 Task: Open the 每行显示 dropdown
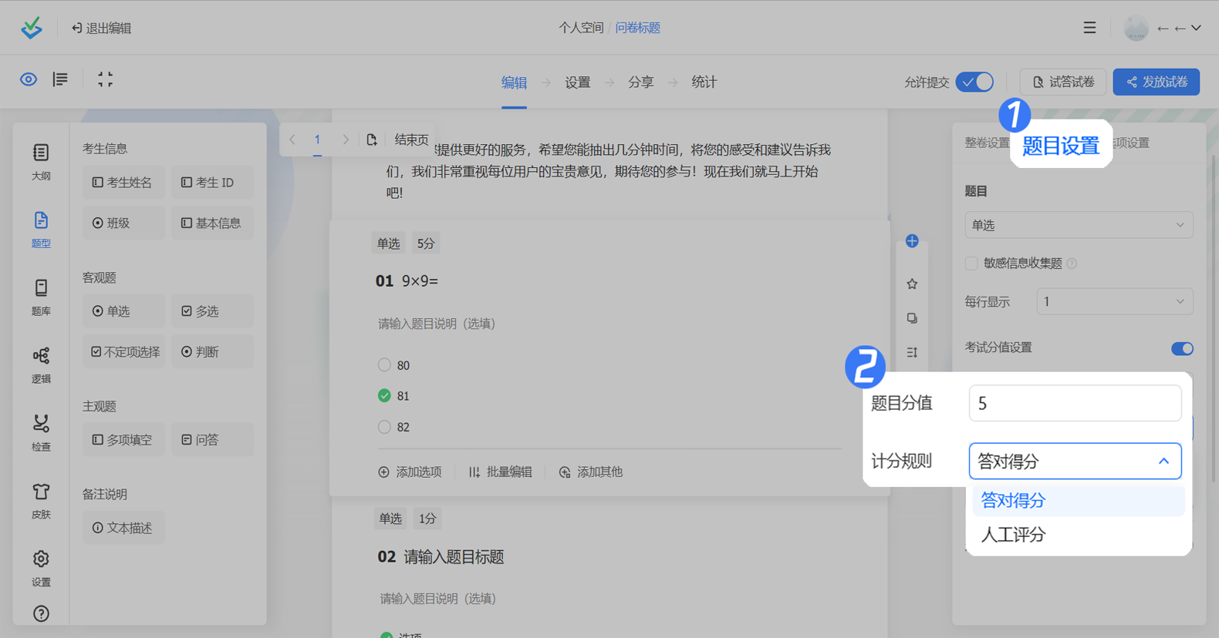(x=1114, y=302)
